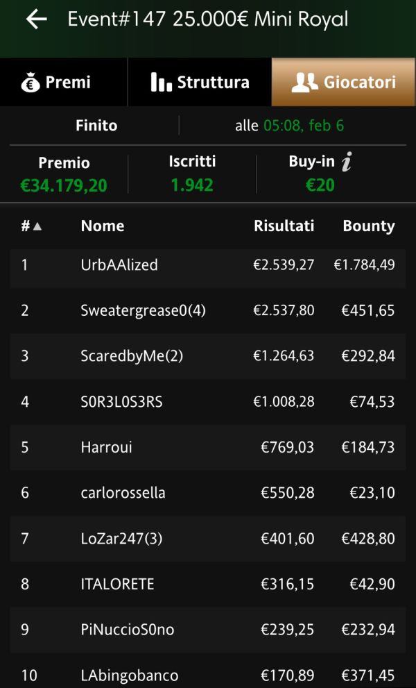Click the sort arrow beside # column

point(37,226)
